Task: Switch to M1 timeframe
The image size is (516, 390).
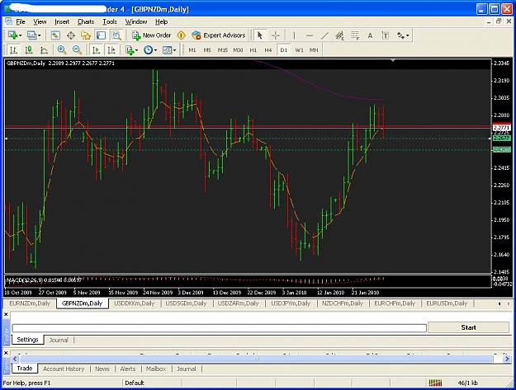Action: click(x=192, y=50)
